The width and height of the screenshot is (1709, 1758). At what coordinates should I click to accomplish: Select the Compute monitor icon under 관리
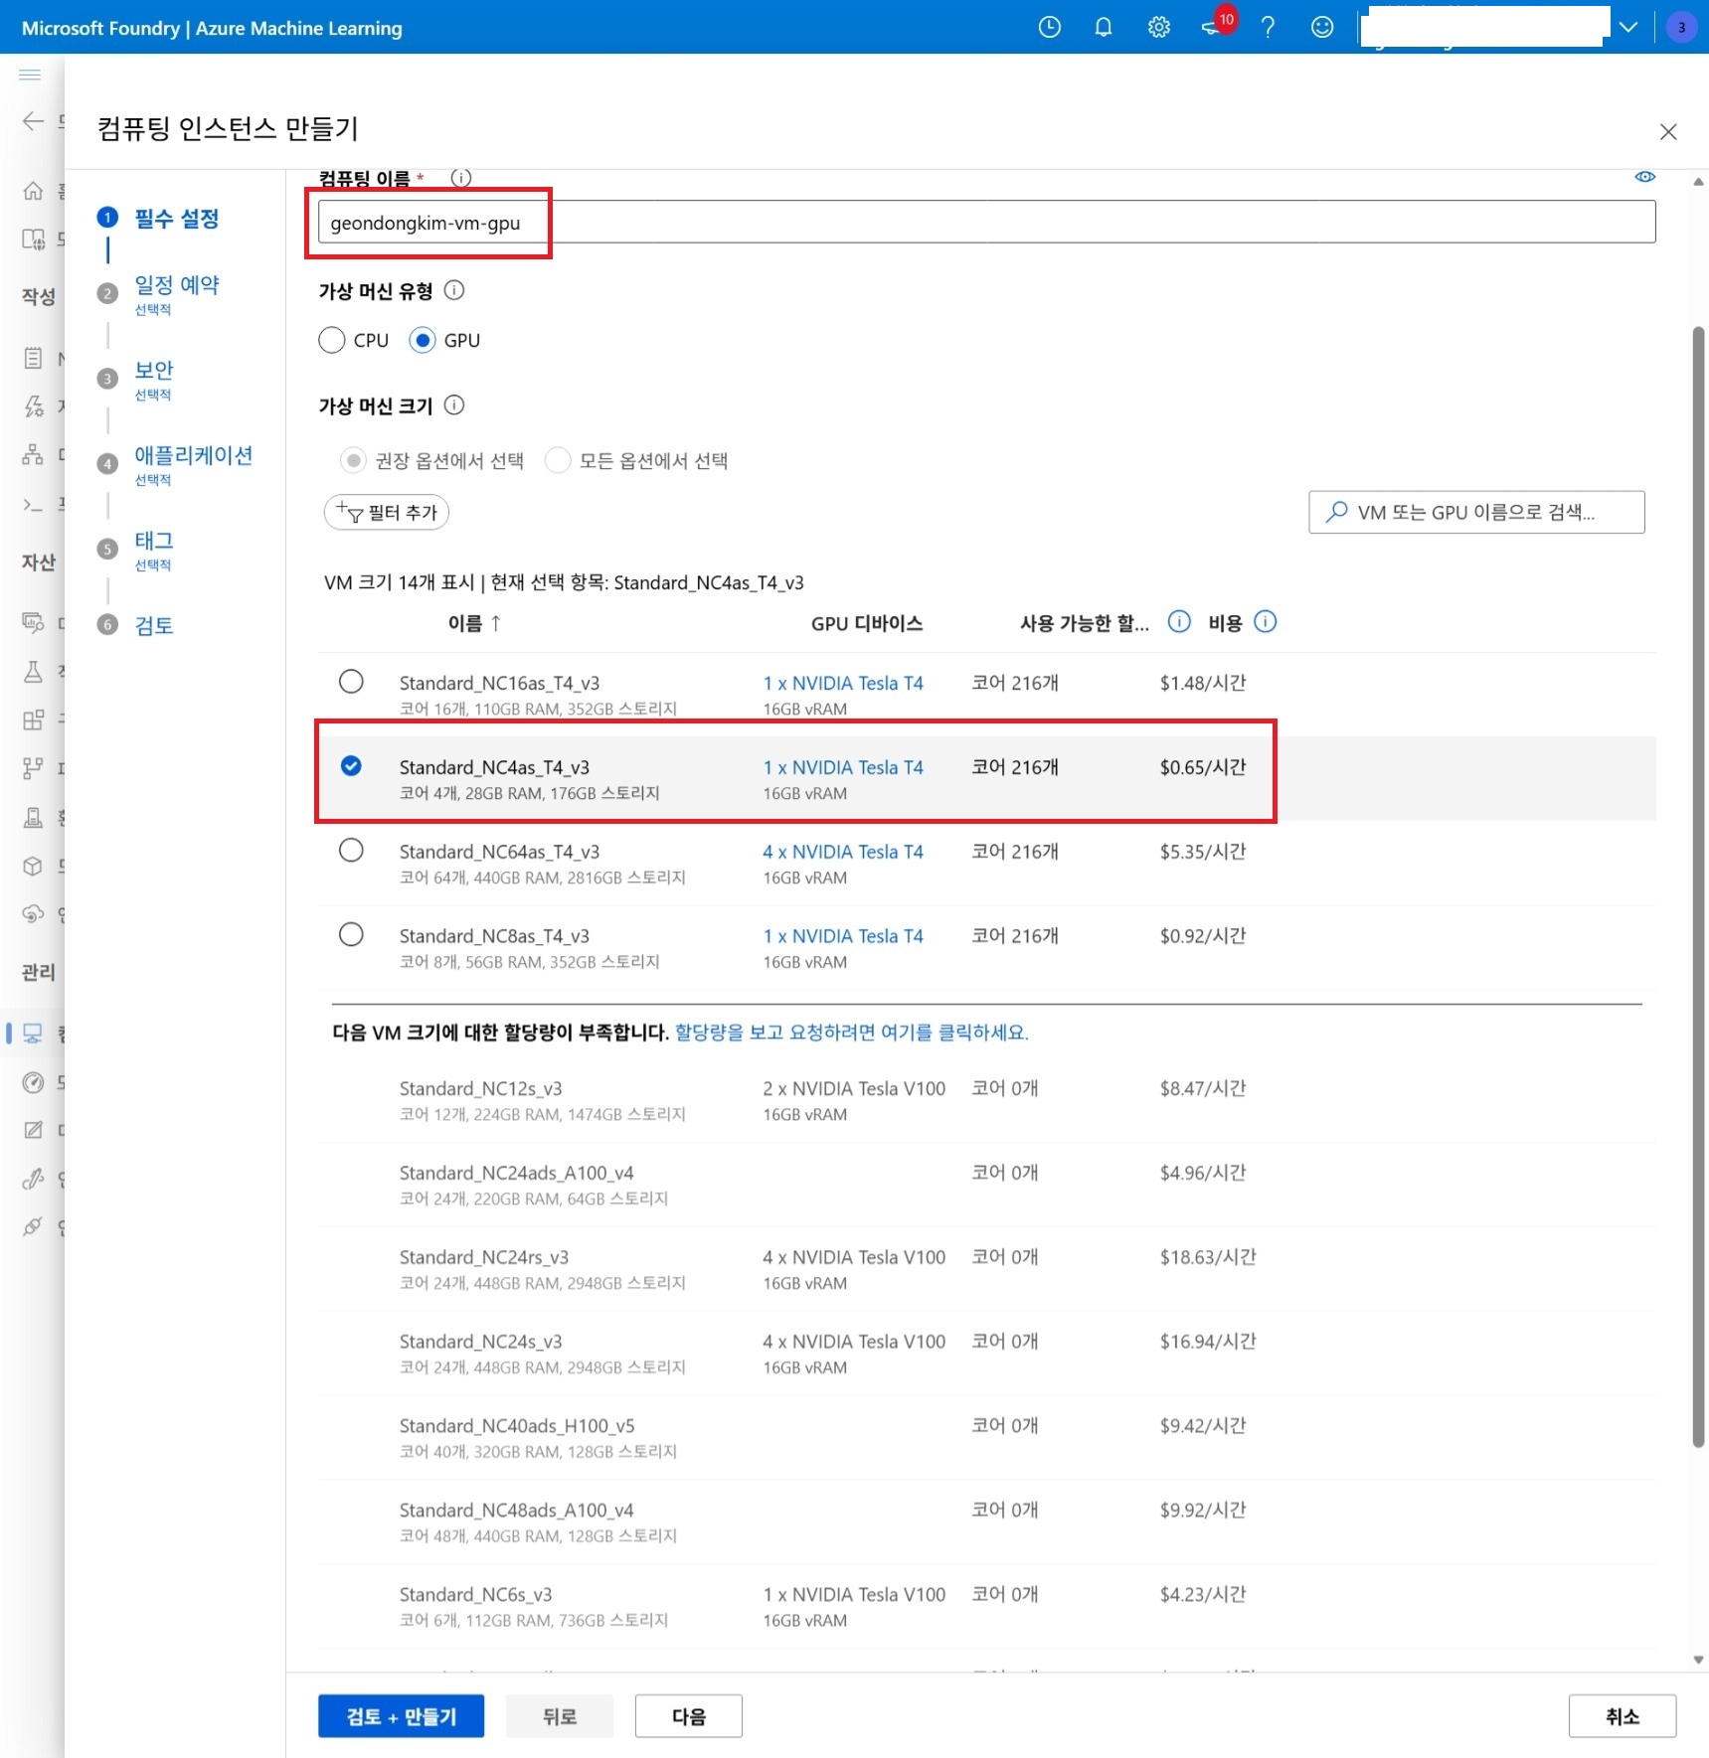coord(33,1034)
